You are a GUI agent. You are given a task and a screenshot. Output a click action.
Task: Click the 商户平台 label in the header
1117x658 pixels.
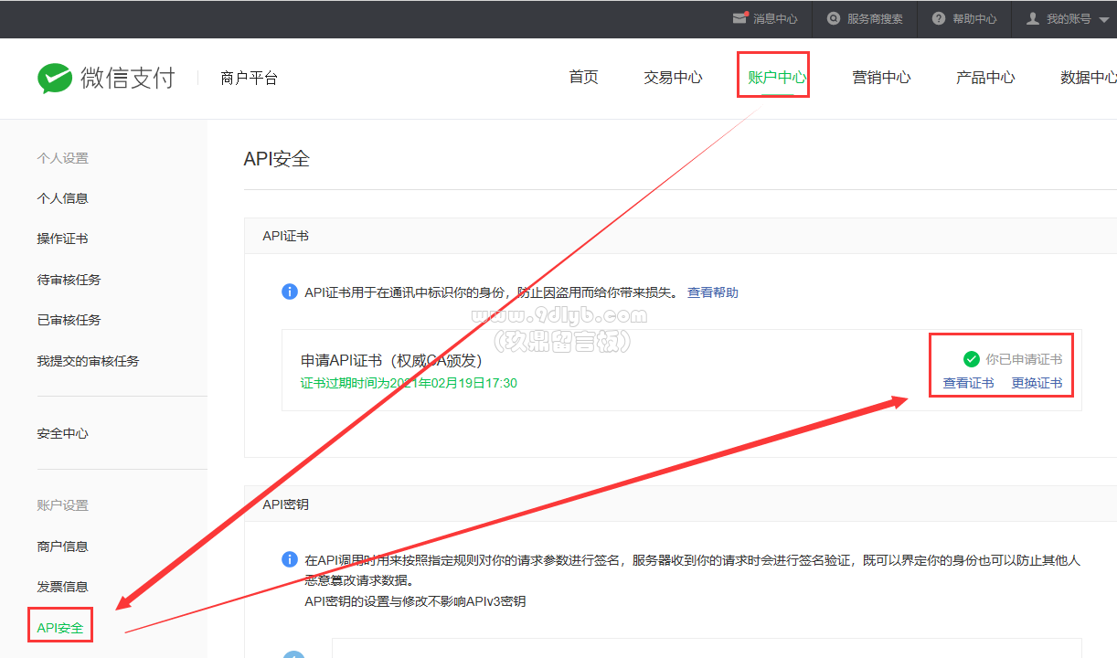click(x=249, y=78)
